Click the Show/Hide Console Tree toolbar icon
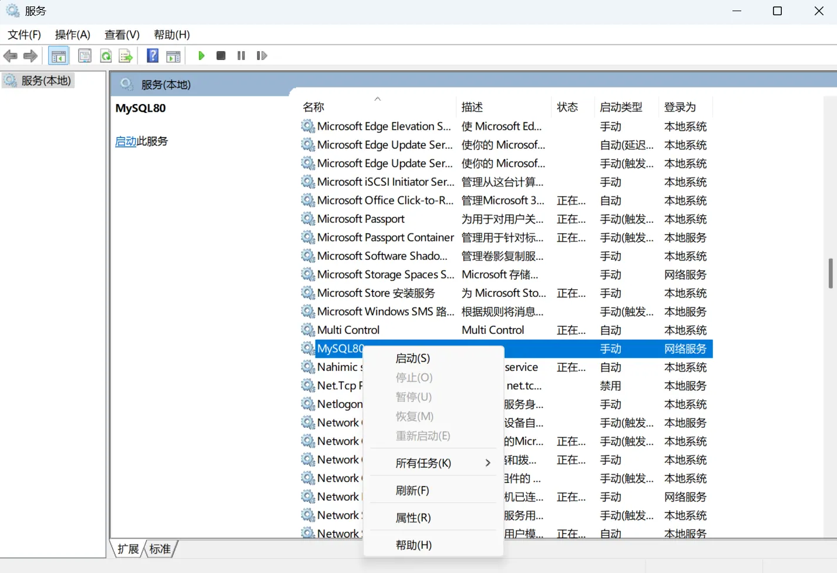This screenshot has width=837, height=573. (59, 56)
